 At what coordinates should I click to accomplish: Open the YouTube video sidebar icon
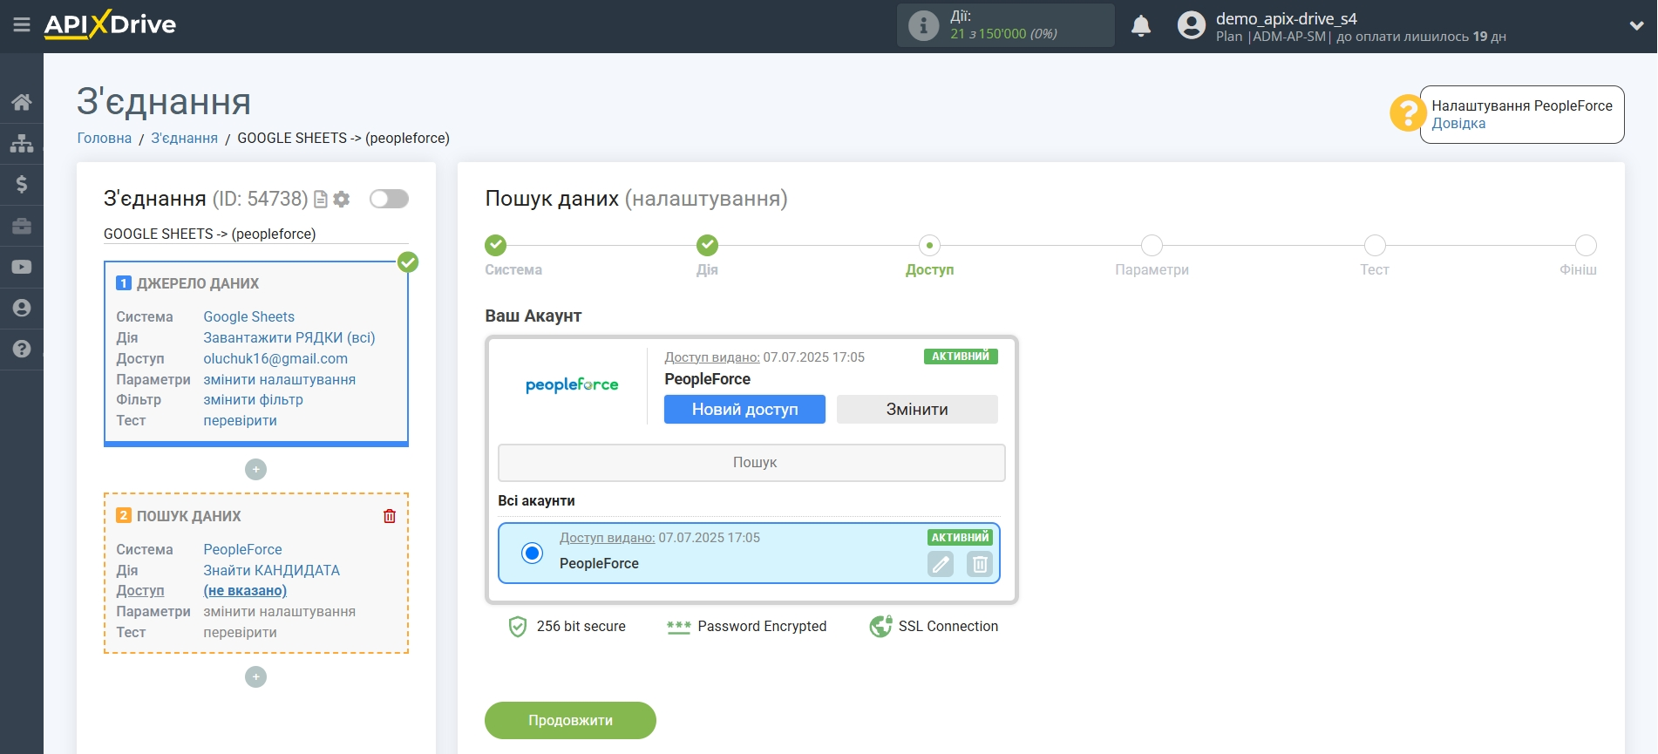(x=22, y=267)
